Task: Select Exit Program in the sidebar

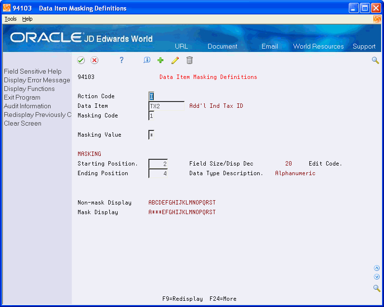Action: (x=22, y=97)
